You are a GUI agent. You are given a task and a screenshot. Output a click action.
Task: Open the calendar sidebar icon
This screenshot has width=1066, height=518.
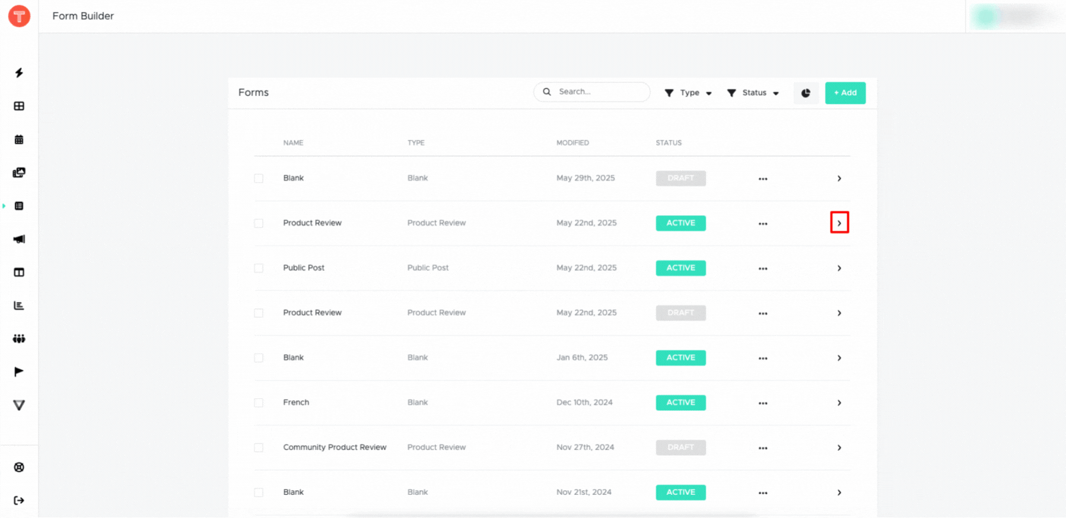click(x=19, y=140)
